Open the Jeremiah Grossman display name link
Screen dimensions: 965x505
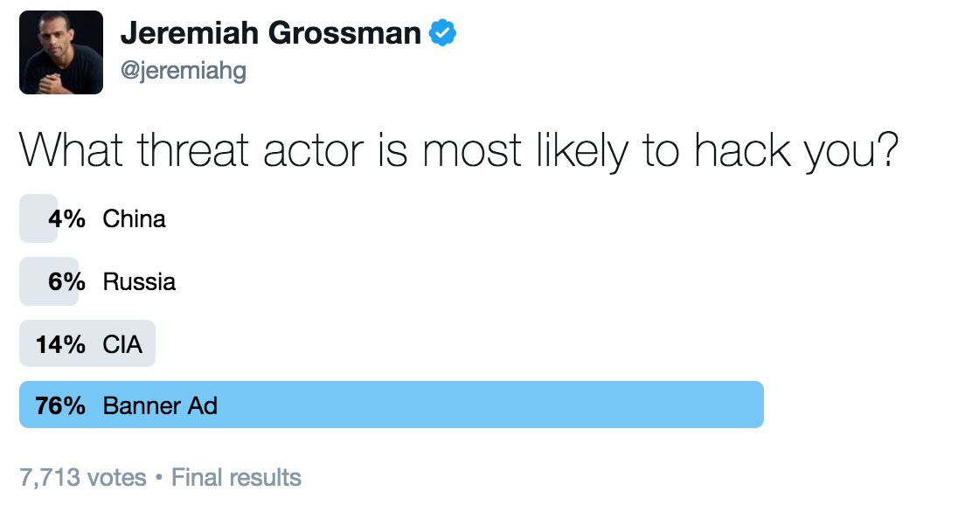click(271, 33)
